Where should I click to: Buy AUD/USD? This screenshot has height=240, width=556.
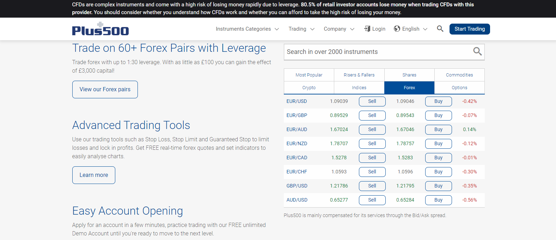point(439,200)
